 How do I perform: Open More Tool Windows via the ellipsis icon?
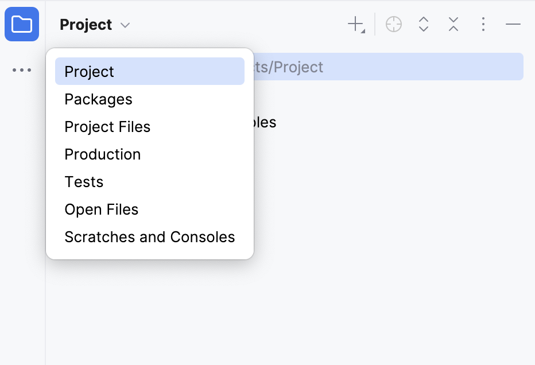tap(22, 70)
